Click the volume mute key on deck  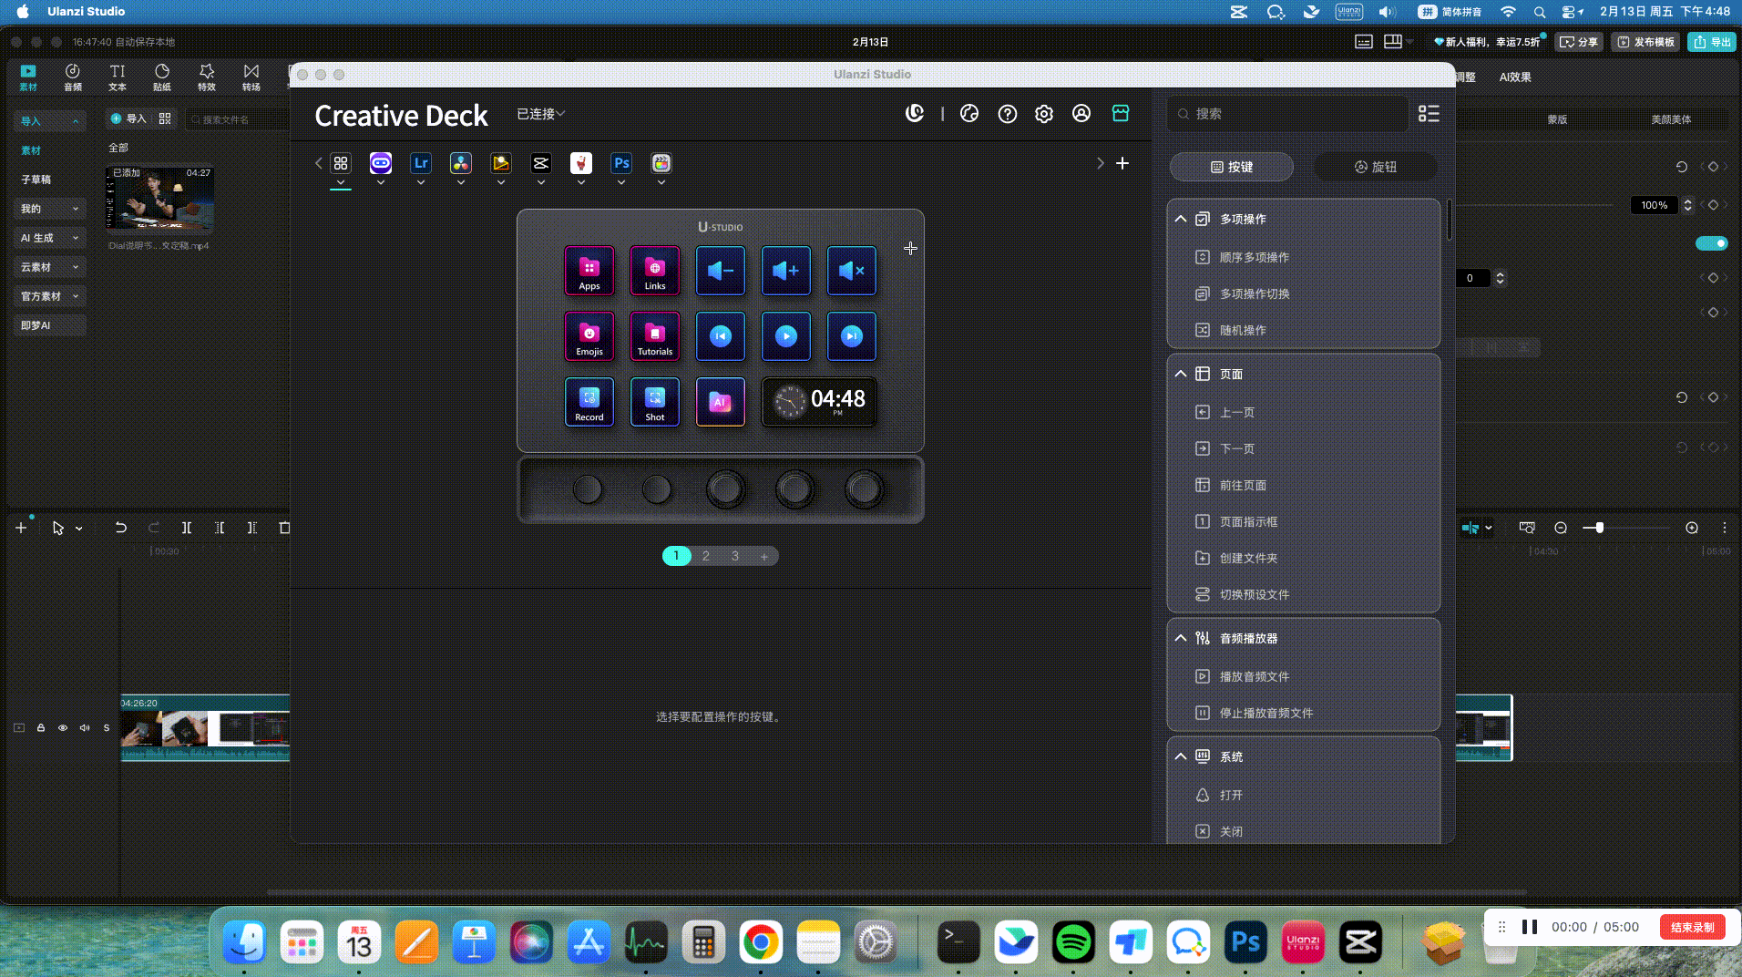(851, 271)
